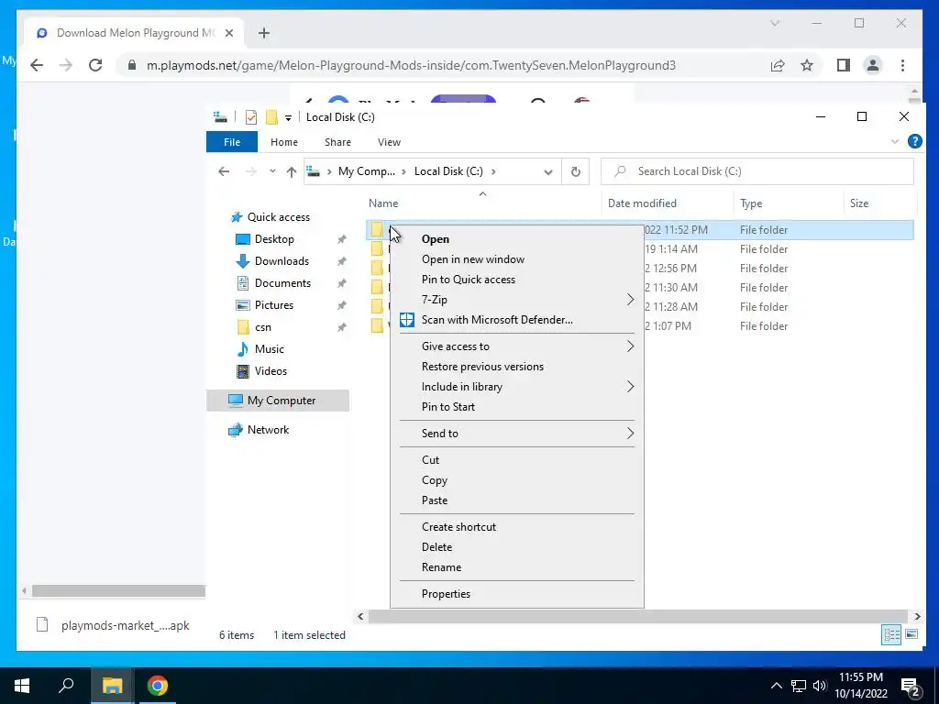Screen dimensions: 939x704
Task: Open the csn folder in Quick access
Action: [x=262, y=327]
